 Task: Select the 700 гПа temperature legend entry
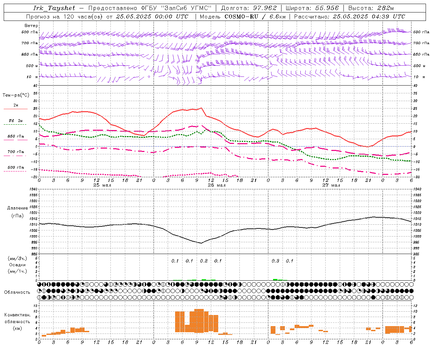(16, 152)
